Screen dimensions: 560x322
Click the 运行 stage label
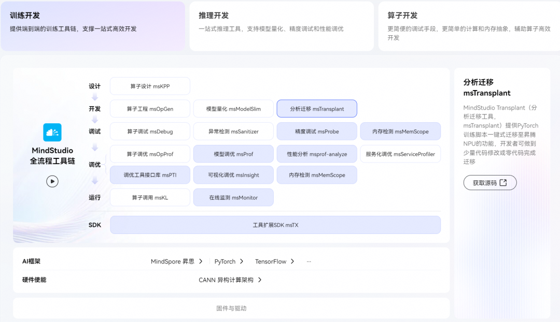pos(95,198)
